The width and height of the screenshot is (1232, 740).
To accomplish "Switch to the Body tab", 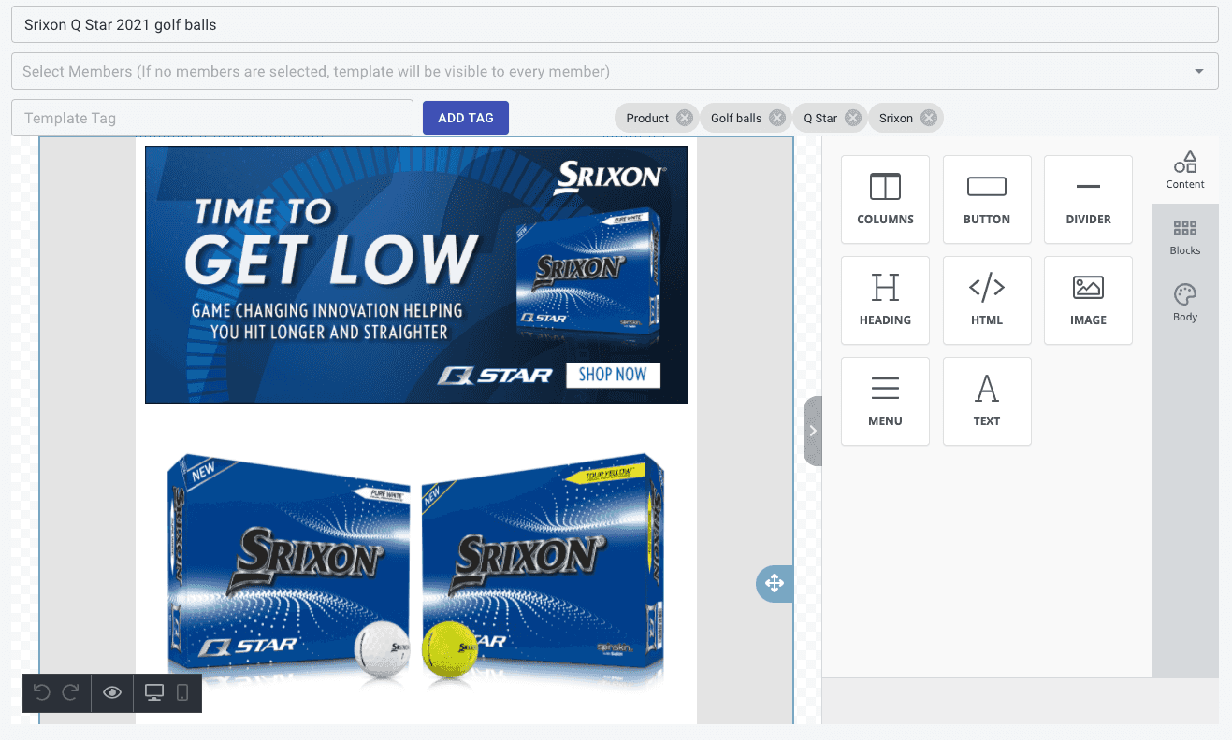I will pyautogui.click(x=1185, y=304).
